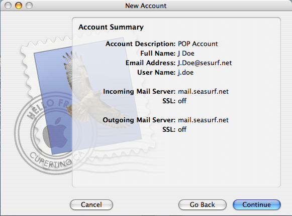Click the SSL off value under incoming server
Image resolution: width=292 pixels, height=216 pixels.
(x=182, y=101)
